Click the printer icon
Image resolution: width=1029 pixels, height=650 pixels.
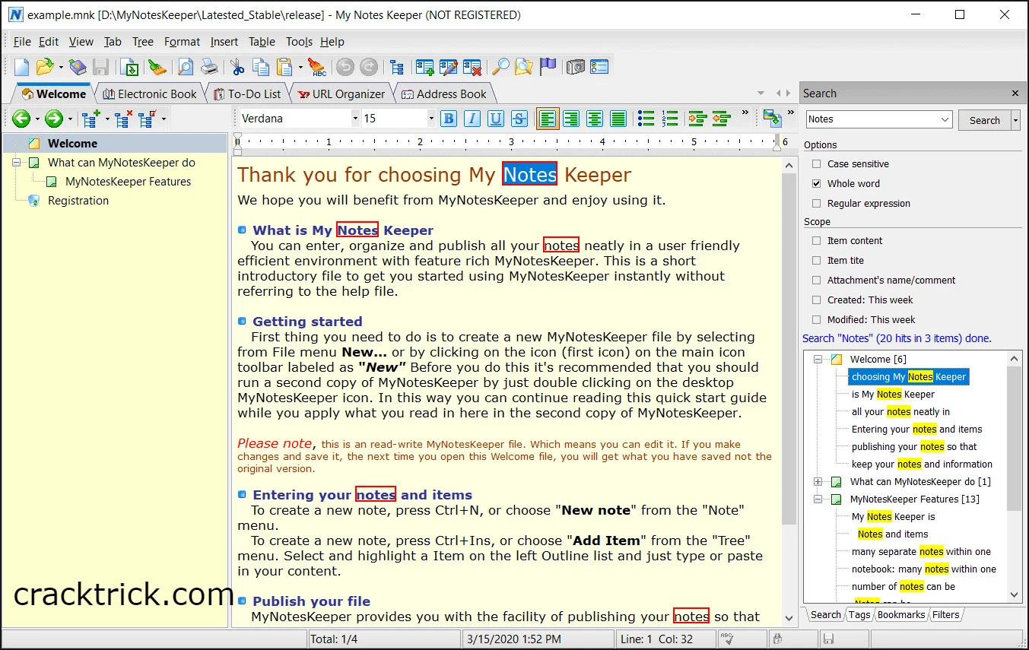(x=209, y=67)
